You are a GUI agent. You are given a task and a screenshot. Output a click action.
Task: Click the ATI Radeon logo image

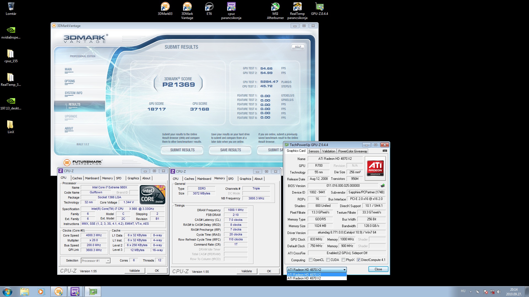[375, 168]
